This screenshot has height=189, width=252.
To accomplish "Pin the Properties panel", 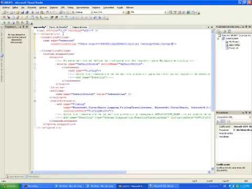I will coord(246,112).
